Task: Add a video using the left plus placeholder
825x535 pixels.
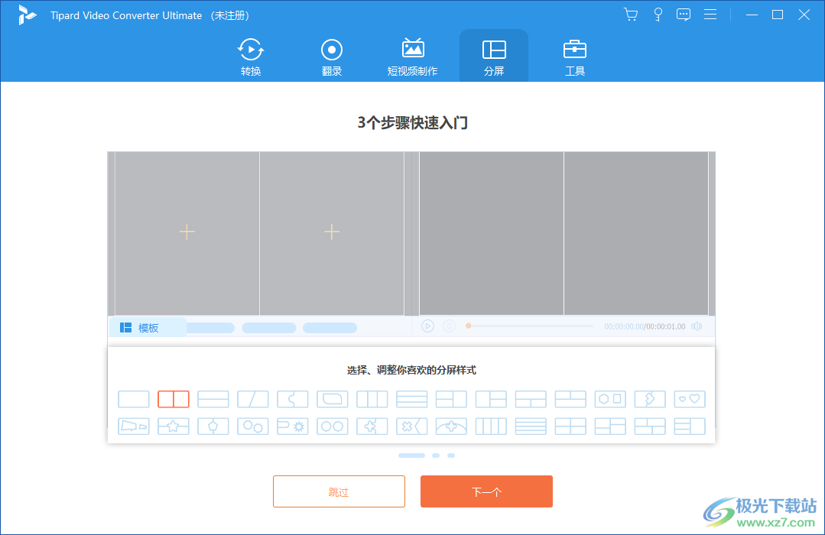Action: coord(186,231)
